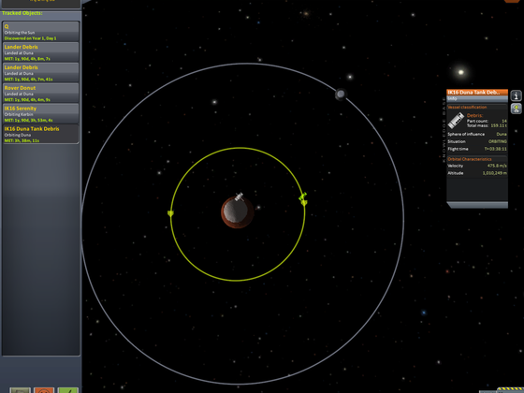The height and width of the screenshot is (393, 524).
Task: Click the Velocity value '475.8 m/s'
Action: (x=497, y=166)
